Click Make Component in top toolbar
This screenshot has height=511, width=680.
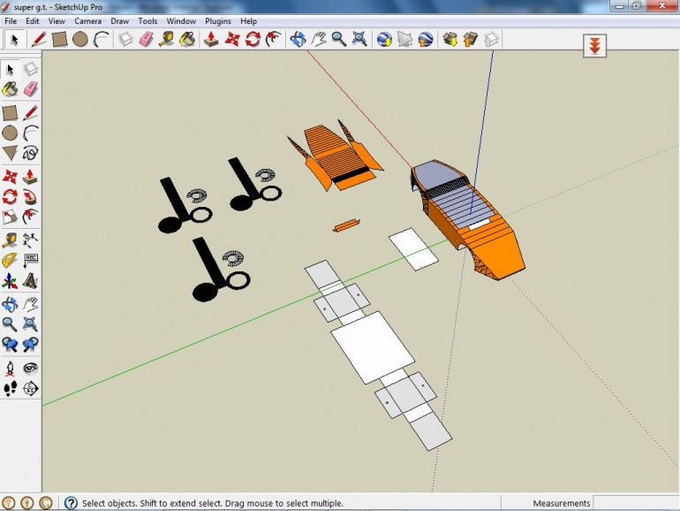(125, 40)
